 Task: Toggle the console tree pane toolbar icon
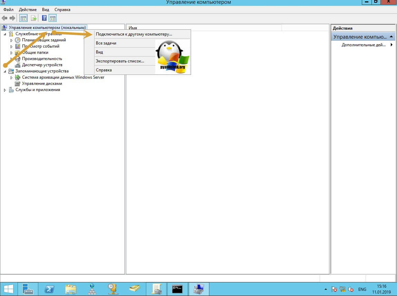[23, 18]
